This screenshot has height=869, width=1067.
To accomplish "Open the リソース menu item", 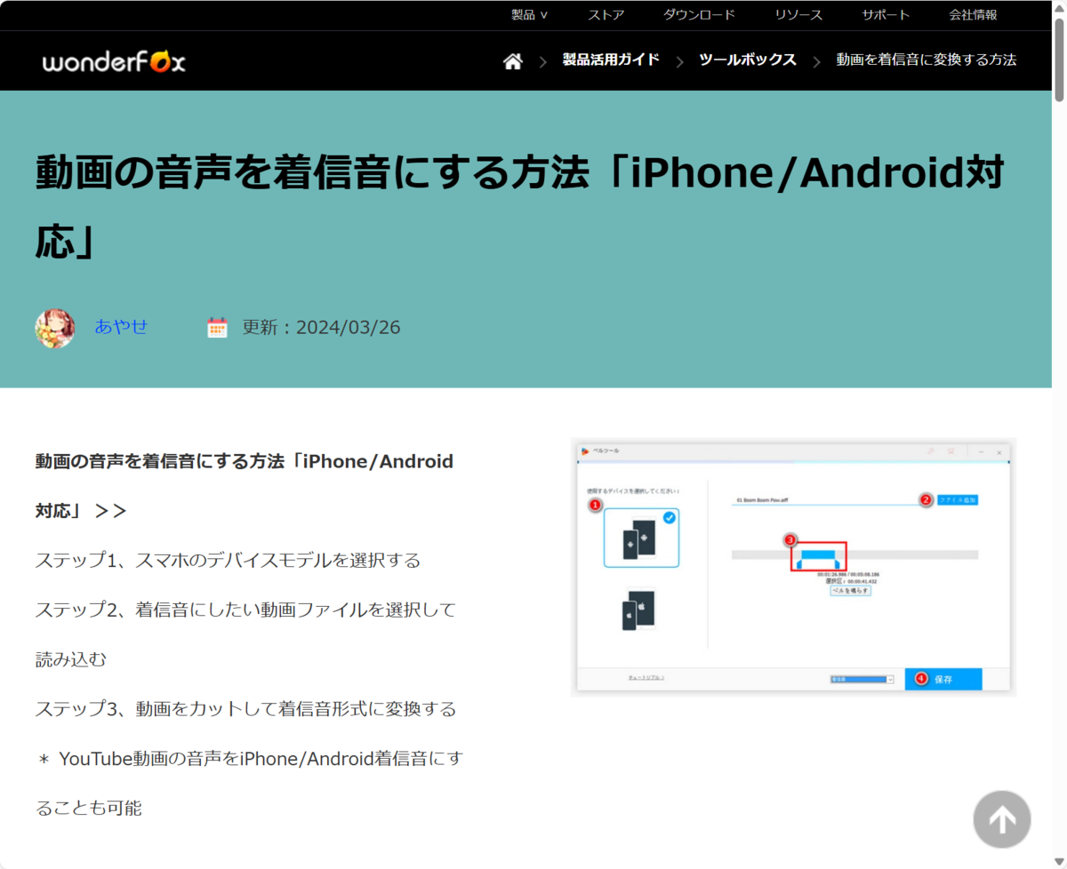I will (798, 15).
